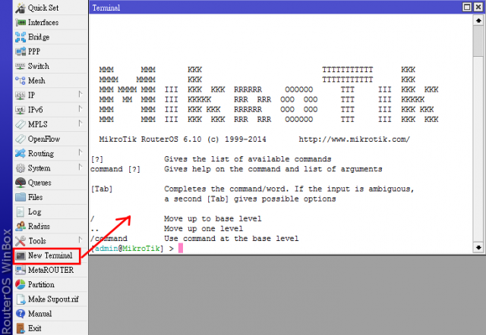Expand the IPv6 submenu arrow
Viewport: 486px width, 335px height.
pyautogui.click(x=80, y=109)
